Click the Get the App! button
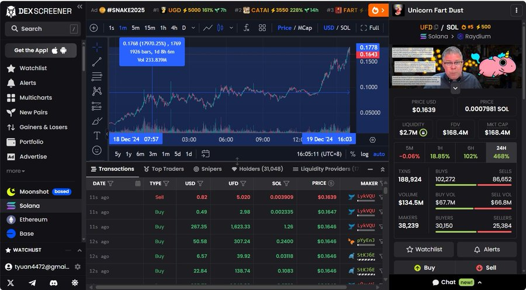Image resolution: width=526 pixels, height=290 pixels. pos(40,50)
